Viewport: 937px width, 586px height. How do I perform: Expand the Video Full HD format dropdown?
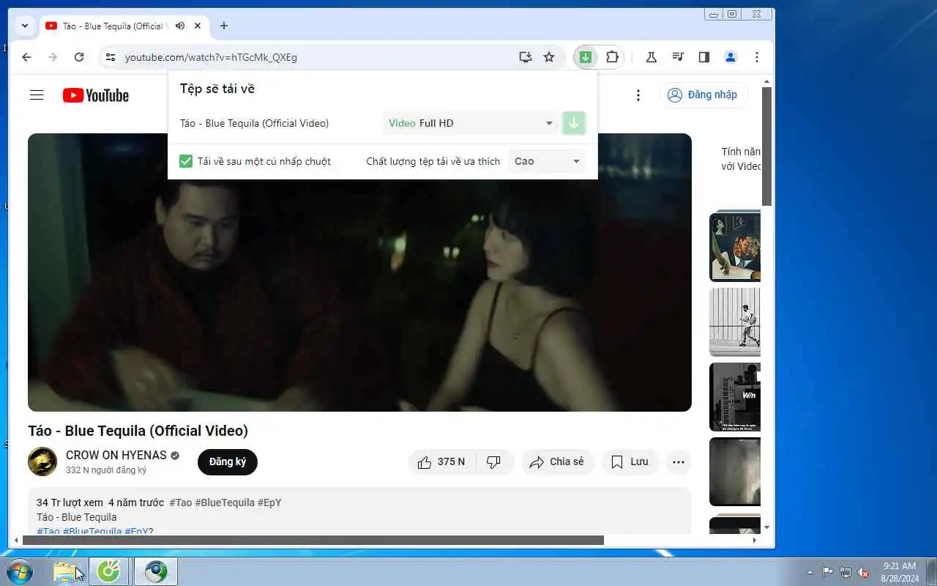coord(470,123)
